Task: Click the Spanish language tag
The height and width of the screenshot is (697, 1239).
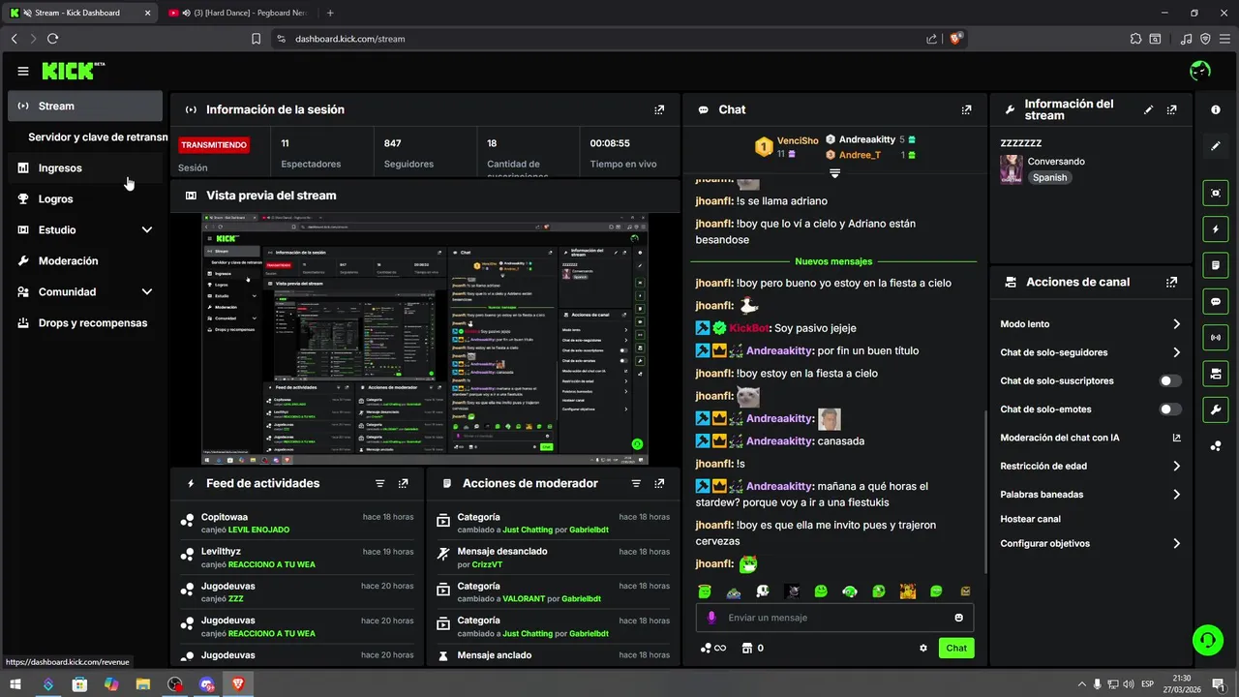Action: [1049, 178]
